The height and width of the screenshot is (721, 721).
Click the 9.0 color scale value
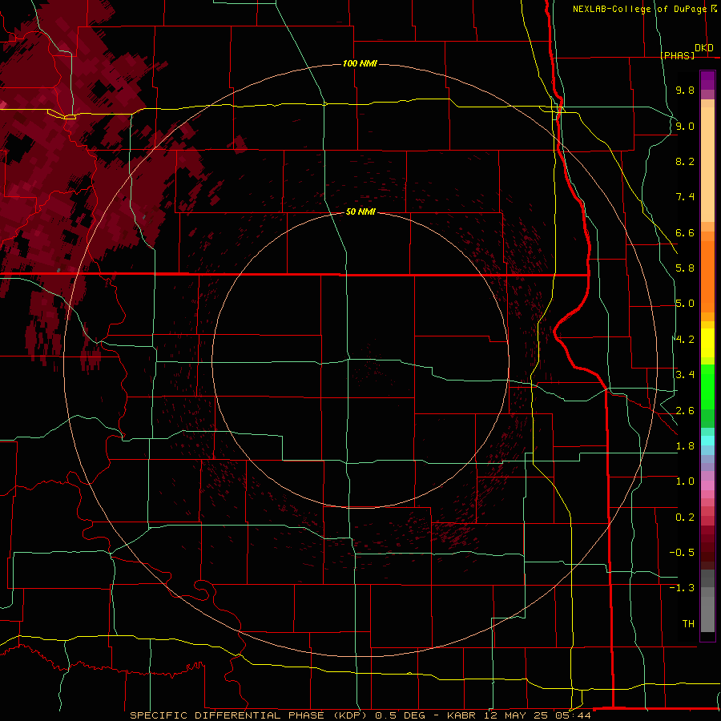685,126
